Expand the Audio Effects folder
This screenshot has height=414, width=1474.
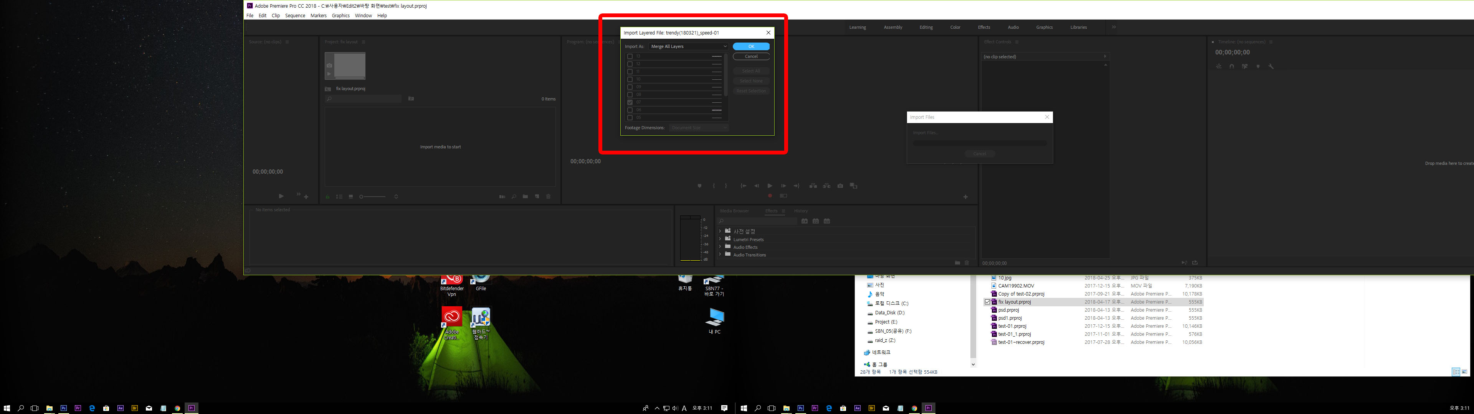(x=720, y=247)
